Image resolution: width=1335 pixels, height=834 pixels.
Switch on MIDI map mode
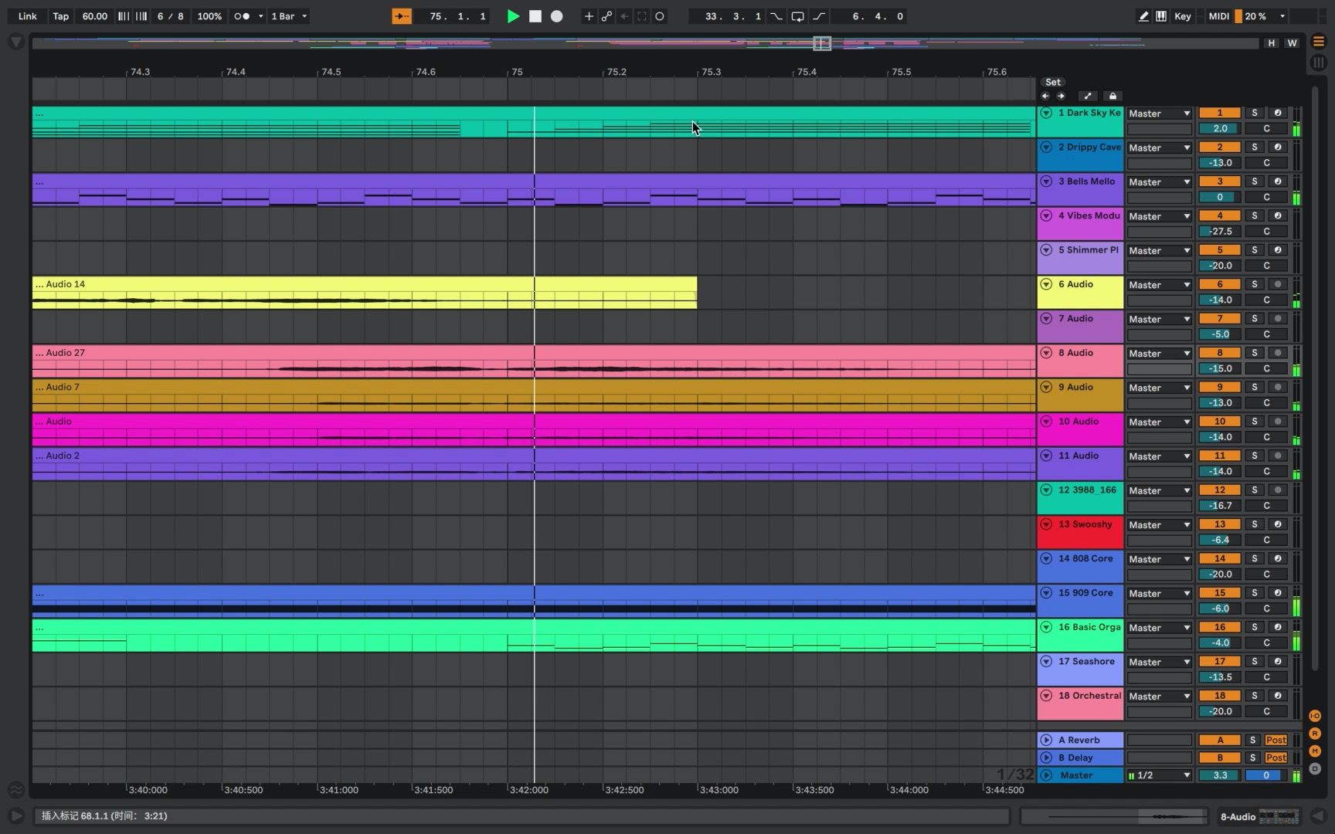tap(1218, 16)
